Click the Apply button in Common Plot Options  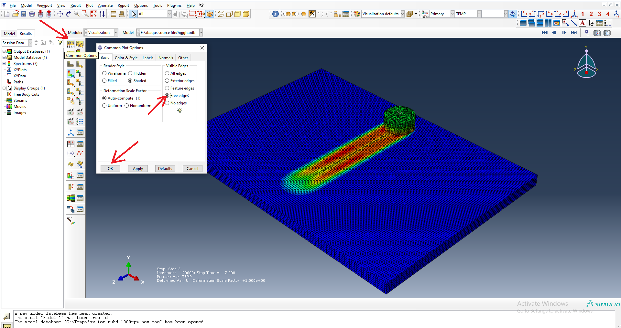point(138,168)
